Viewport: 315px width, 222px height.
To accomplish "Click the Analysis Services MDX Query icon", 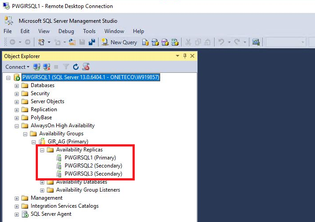I will [x=155, y=42].
